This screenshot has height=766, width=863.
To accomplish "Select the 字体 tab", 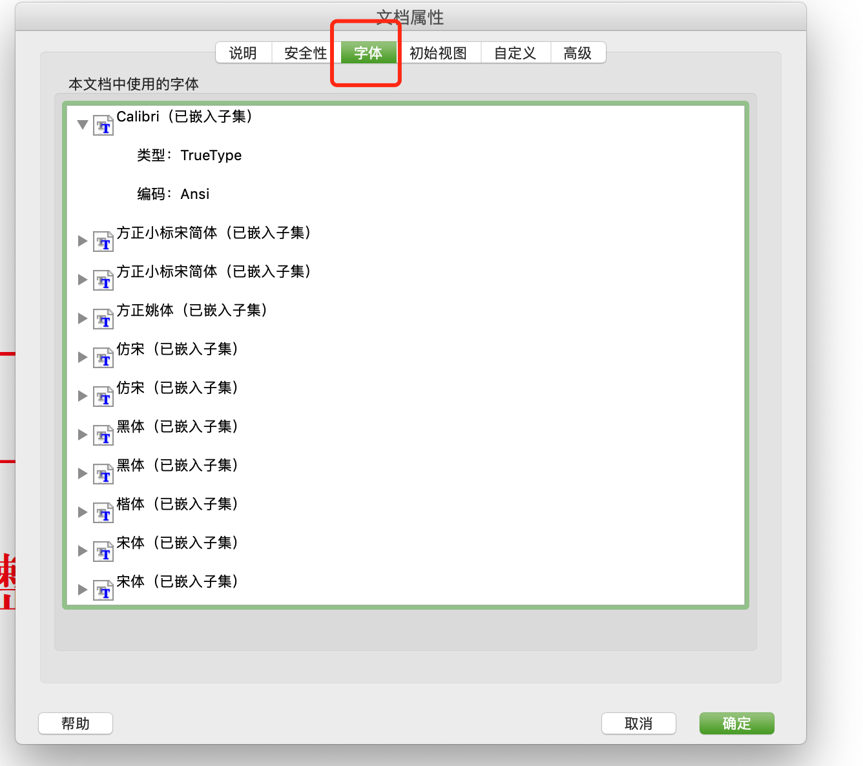I will [x=368, y=53].
